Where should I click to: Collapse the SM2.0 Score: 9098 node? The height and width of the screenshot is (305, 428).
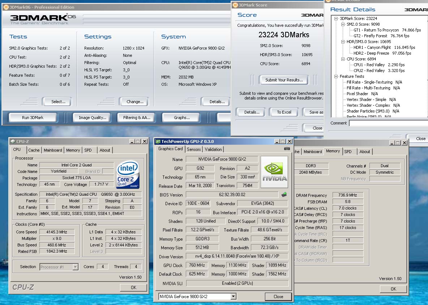point(343,24)
